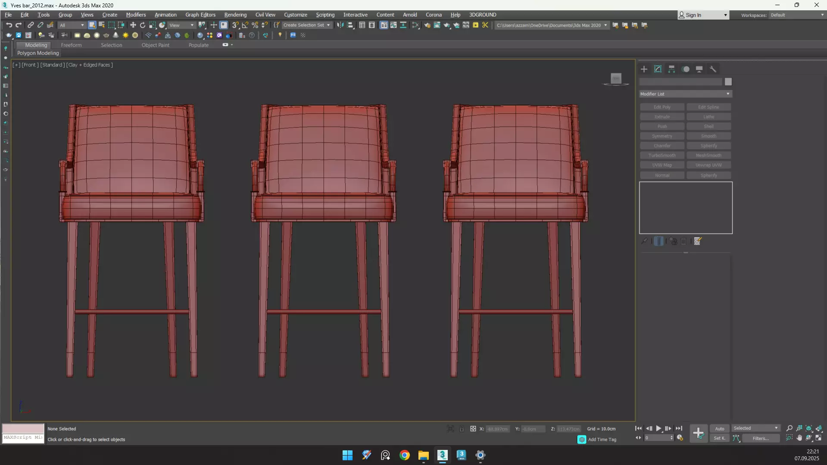
Task: Click the pink MAXScript listener swatch
Action: [x=23, y=428]
